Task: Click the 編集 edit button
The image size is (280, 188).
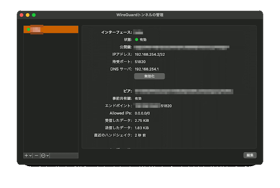Action: coord(250,155)
